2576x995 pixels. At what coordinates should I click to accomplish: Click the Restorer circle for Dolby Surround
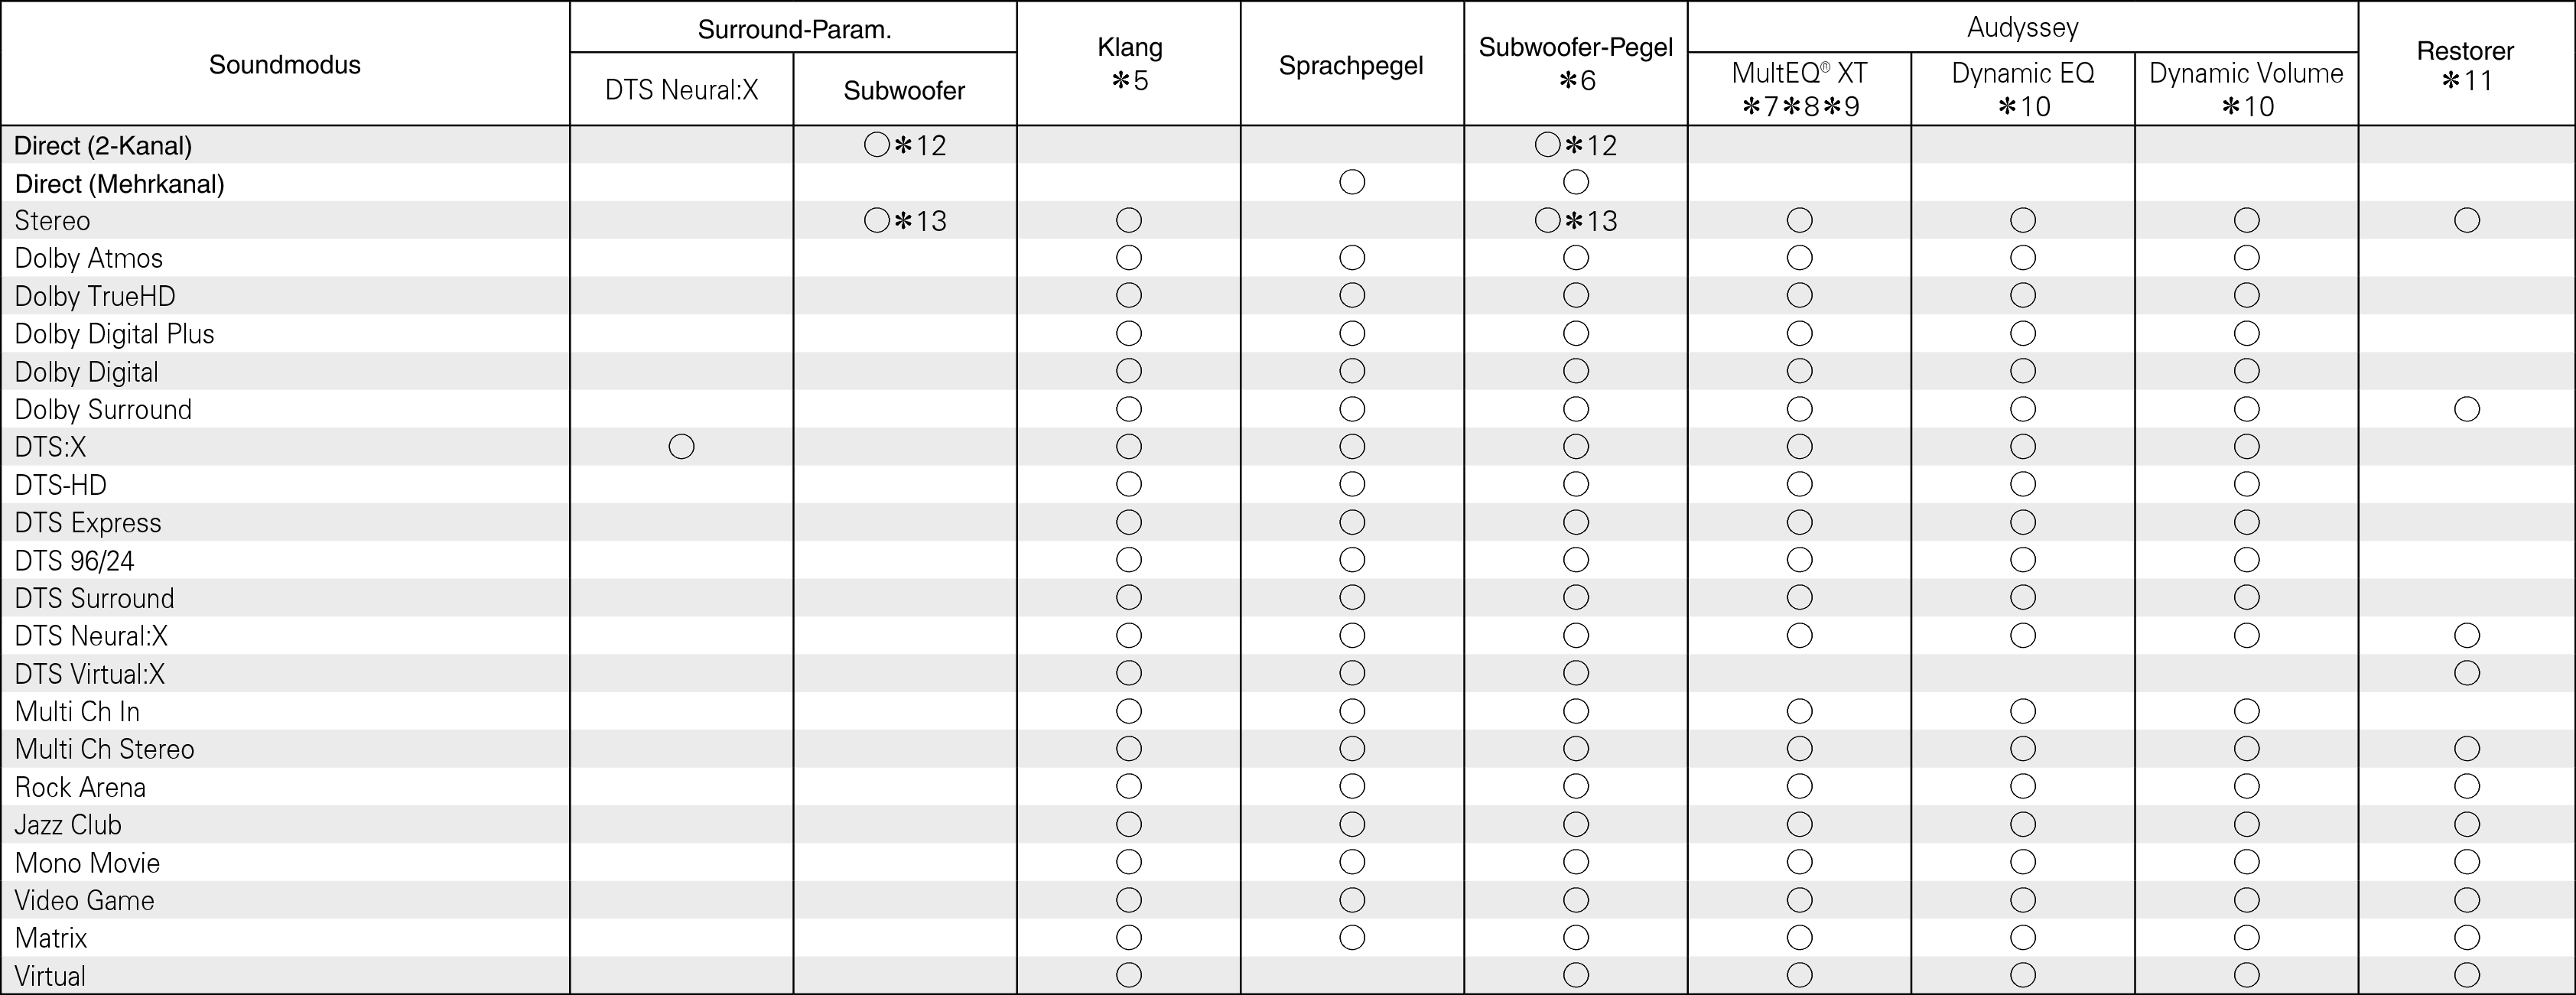pos(2466,409)
